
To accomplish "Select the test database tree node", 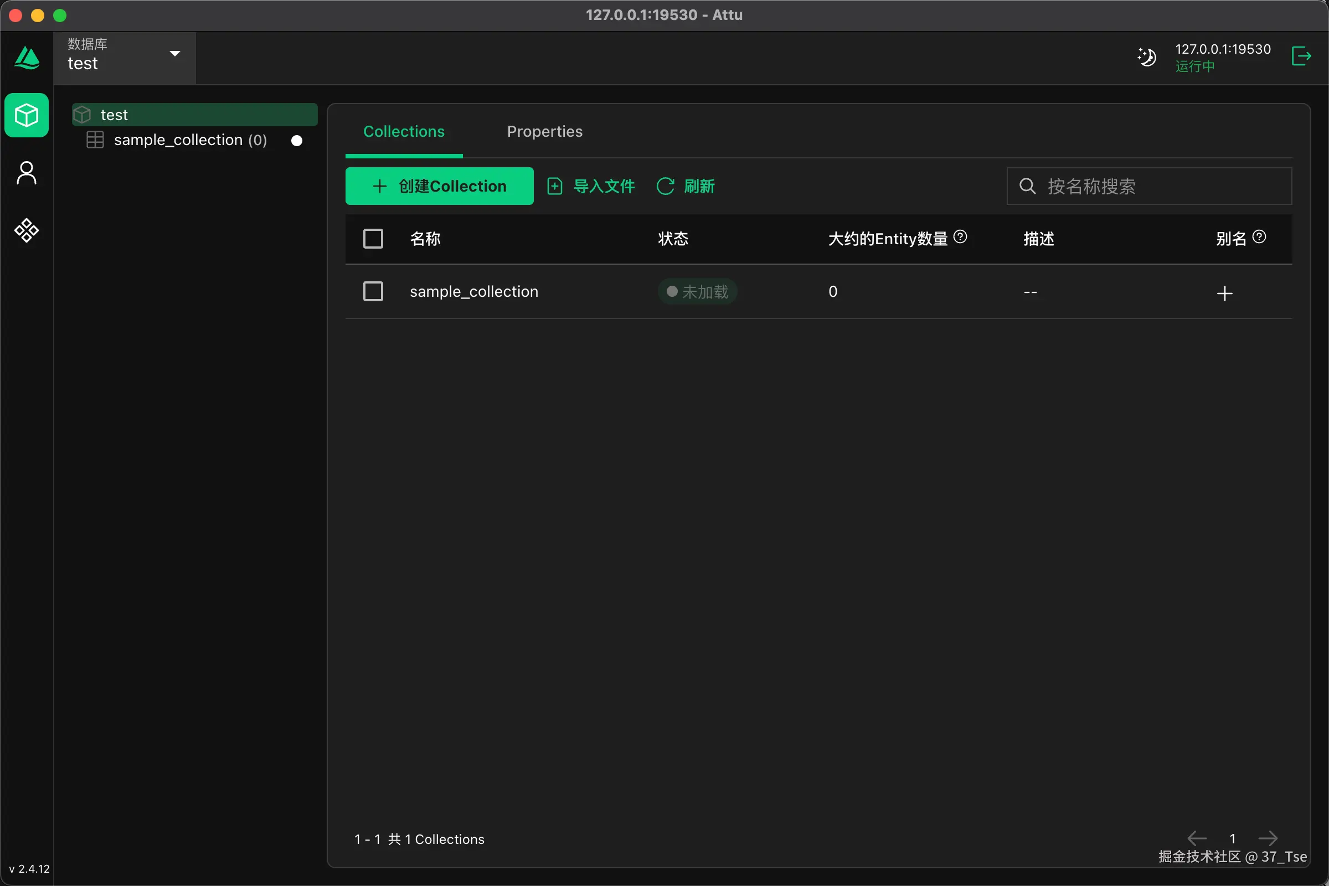I will (115, 115).
